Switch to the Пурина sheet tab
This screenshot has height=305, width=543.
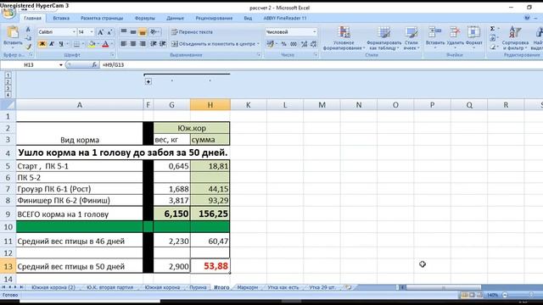click(x=198, y=287)
